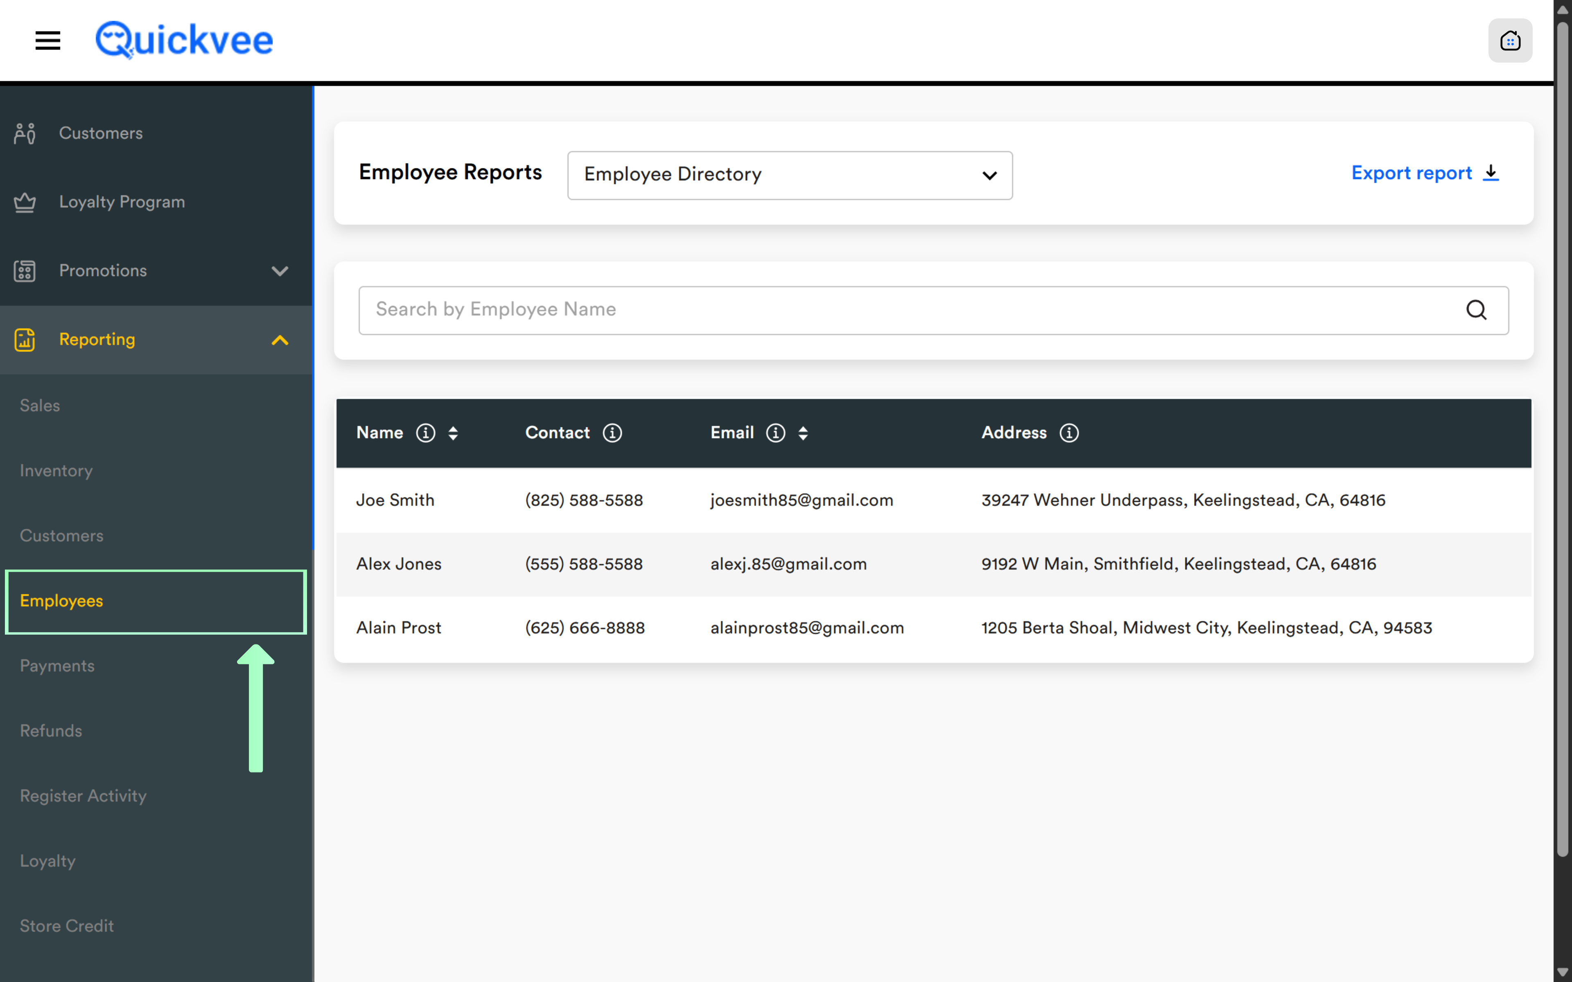Screen dimensions: 1572x982
Task: Open Sales under Reporting
Action: 40,405
